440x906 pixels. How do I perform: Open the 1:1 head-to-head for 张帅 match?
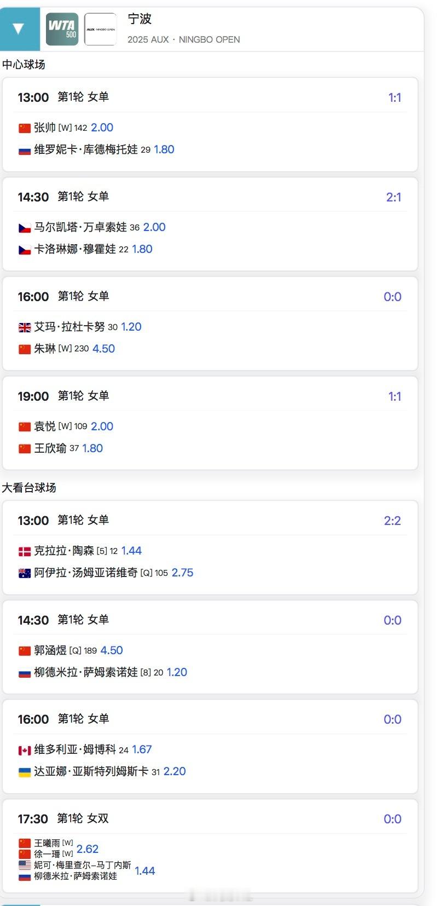(x=395, y=97)
